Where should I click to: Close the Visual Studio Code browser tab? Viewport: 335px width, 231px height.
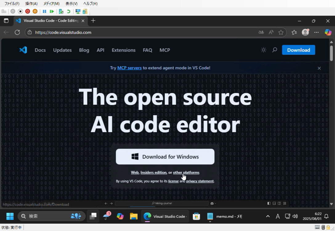[83, 21]
